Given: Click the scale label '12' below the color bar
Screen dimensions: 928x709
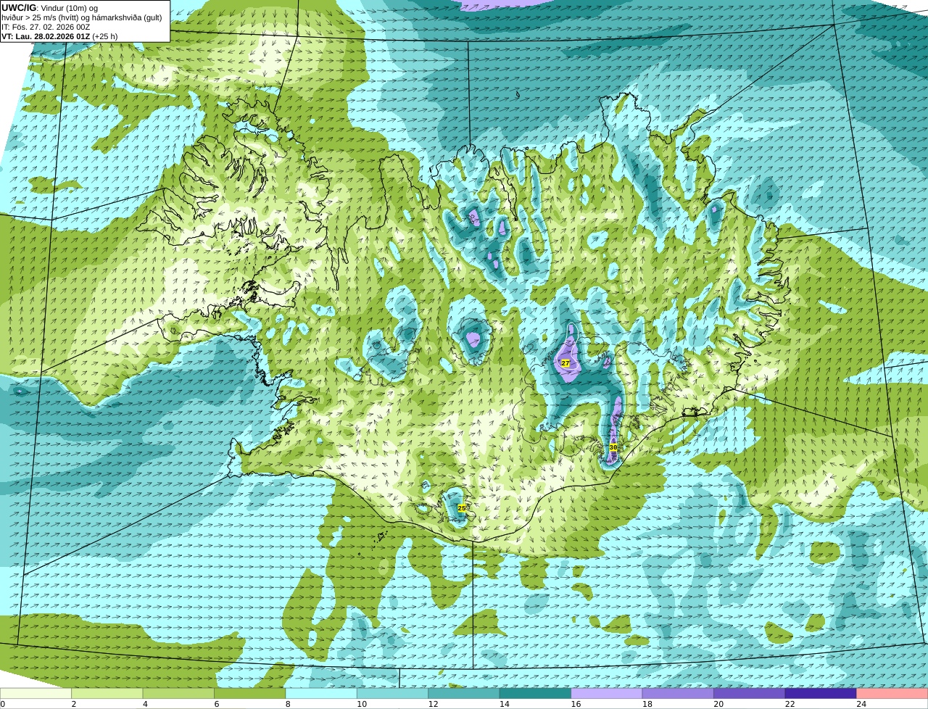Looking at the screenshot, I should click(433, 703).
